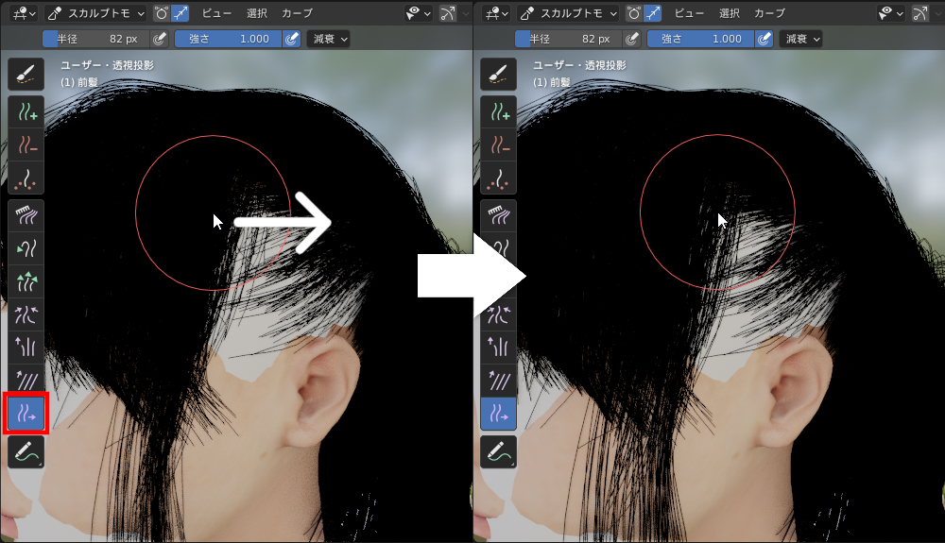945x543 pixels.
Task: Open 減衰 falloff dropdown in right viewport
Action: (x=801, y=39)
